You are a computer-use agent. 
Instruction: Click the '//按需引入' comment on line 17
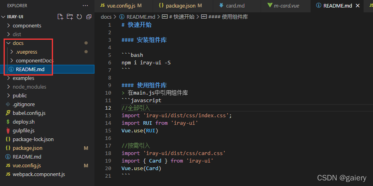tap(136, 146)
